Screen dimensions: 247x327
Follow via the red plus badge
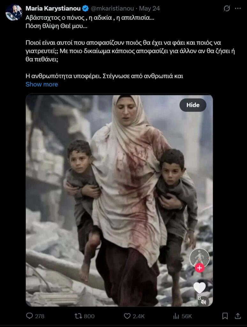(x=199, y=268)
